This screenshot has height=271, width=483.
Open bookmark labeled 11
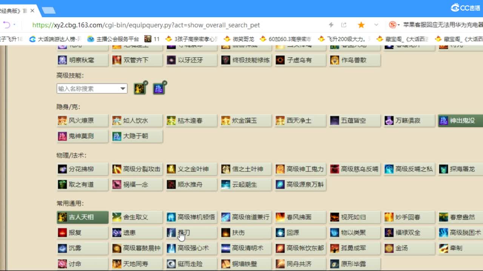152,39
